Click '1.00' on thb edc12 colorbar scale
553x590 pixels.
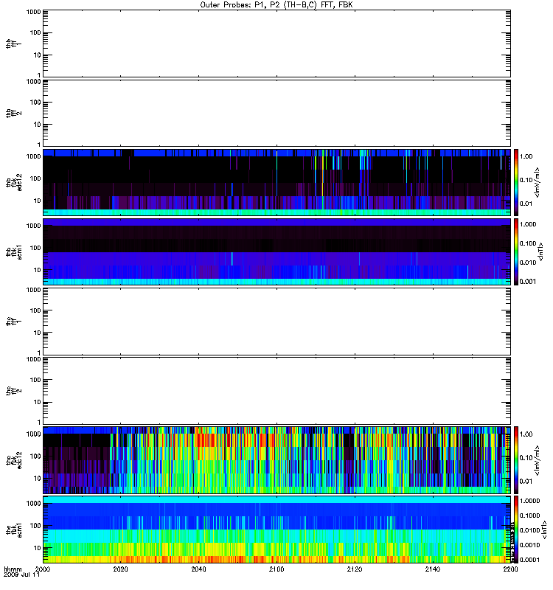526,156
